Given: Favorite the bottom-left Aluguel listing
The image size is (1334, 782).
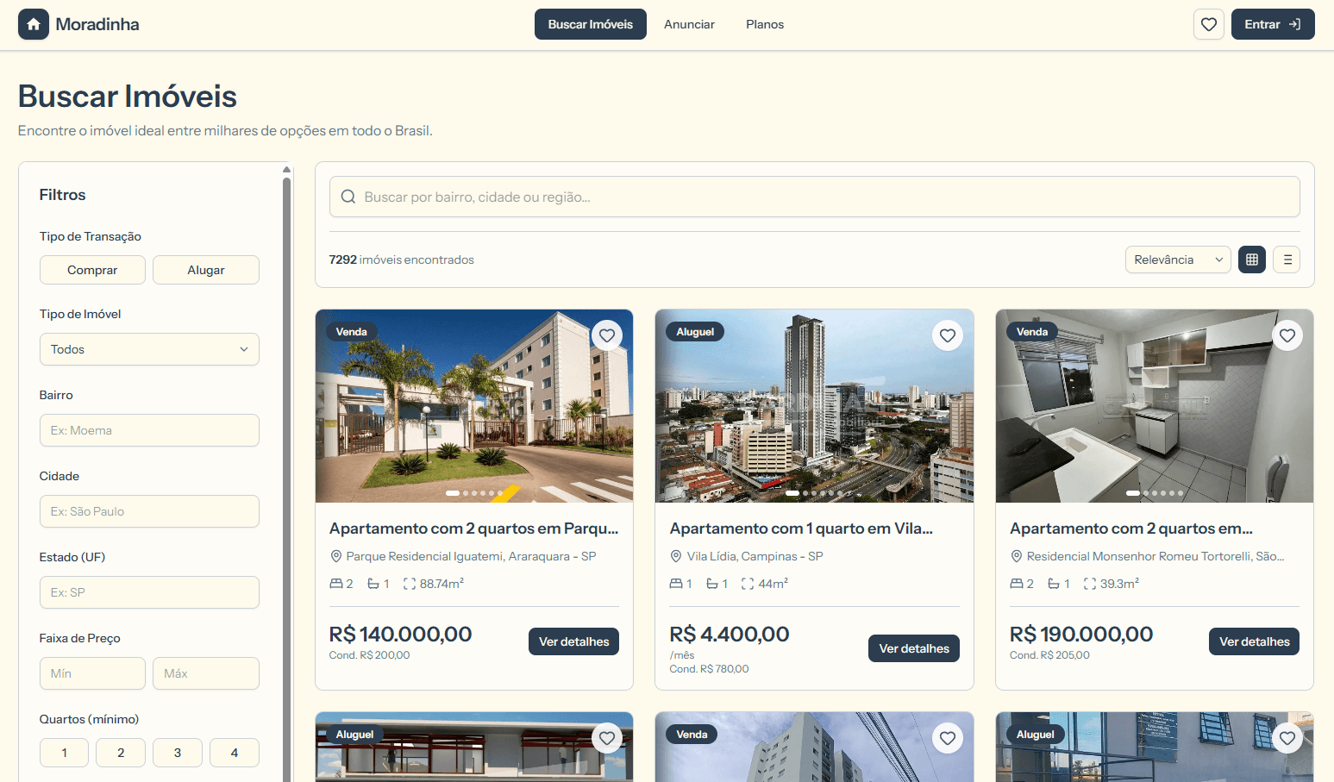Looking at the screenshot, I should coord(607,738).
